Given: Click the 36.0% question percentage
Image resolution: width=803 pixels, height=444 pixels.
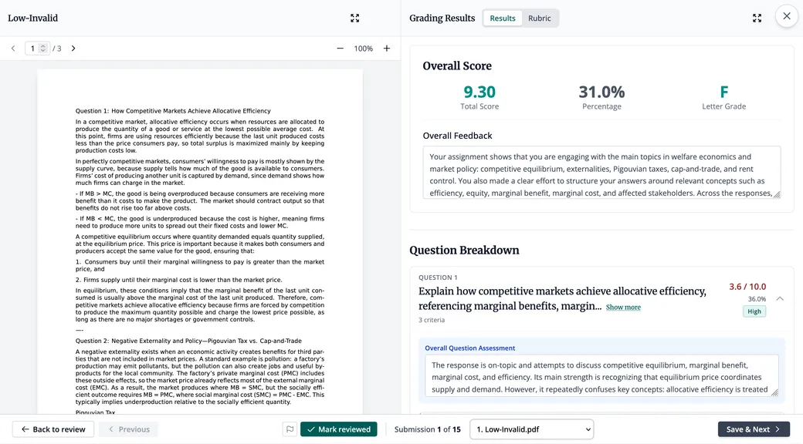Looking at the screenshot, I should (757, 299).
